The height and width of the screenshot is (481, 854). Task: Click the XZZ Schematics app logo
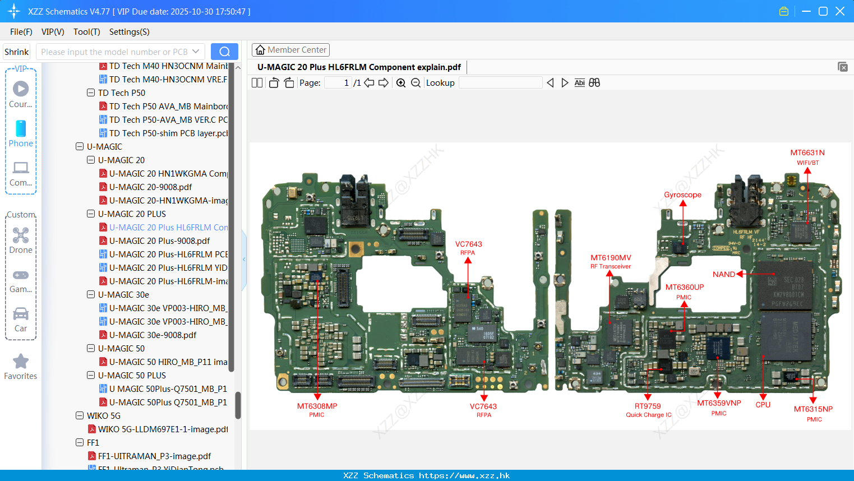14,11
